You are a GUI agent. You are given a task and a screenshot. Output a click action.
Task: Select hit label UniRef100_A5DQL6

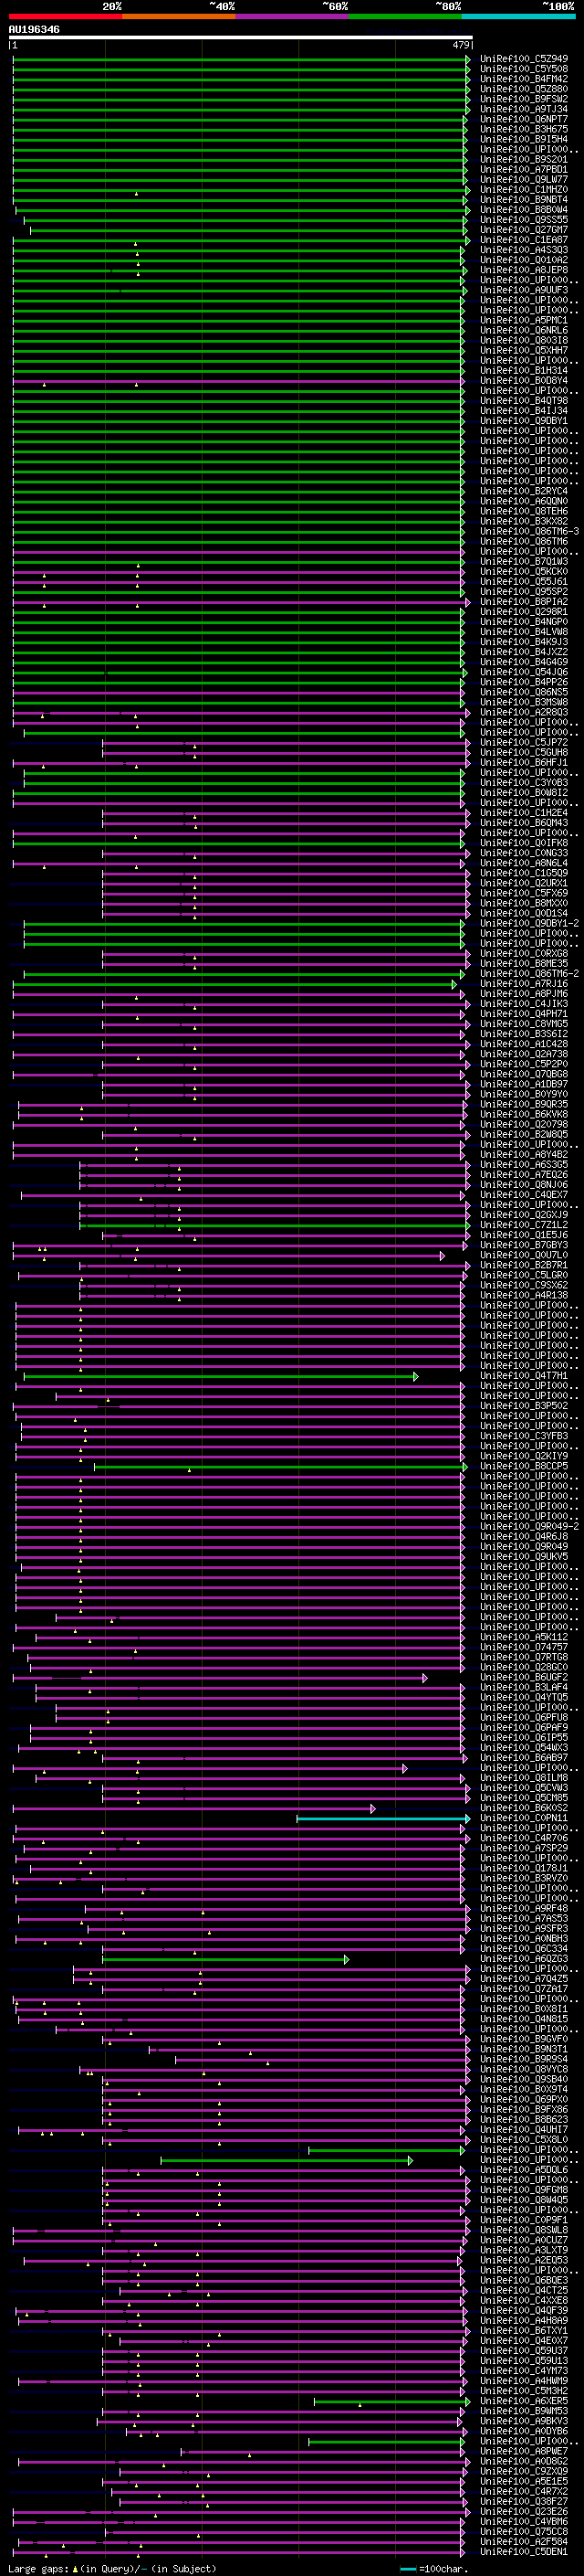[524, 2170]
